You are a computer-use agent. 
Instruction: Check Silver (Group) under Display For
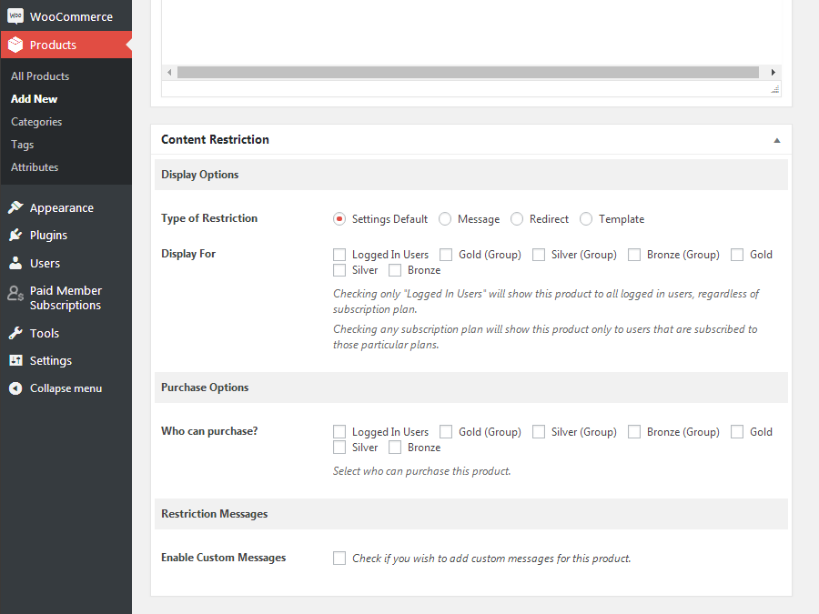[x=539, y=255]
